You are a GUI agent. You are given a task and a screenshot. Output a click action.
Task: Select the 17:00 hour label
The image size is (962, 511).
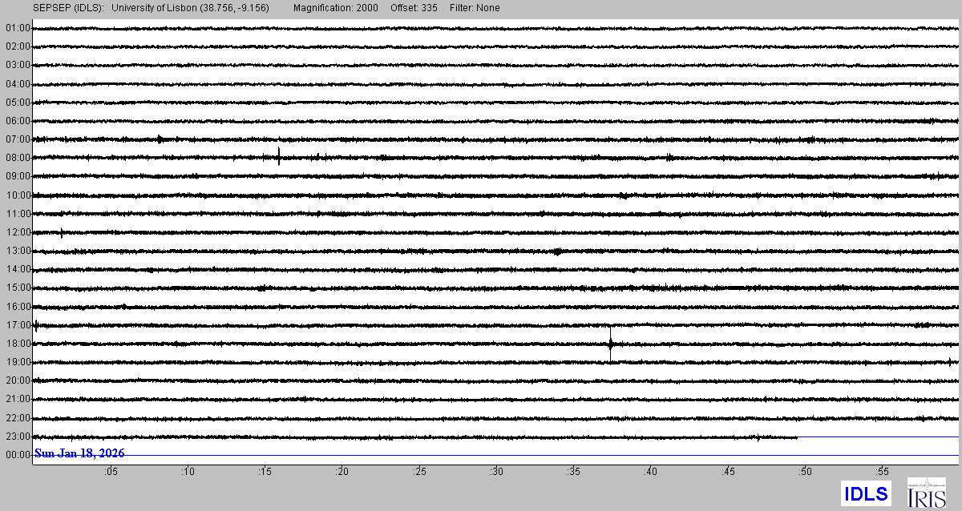18,325
